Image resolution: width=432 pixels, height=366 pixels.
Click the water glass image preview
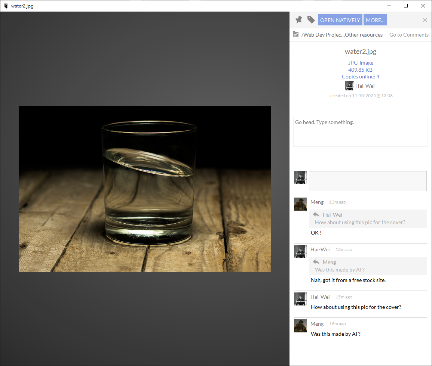(x=145, y=189)
